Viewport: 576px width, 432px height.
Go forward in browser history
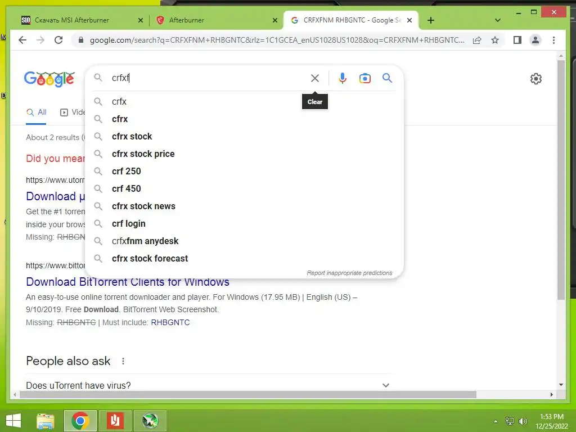[x=40, y=40]
